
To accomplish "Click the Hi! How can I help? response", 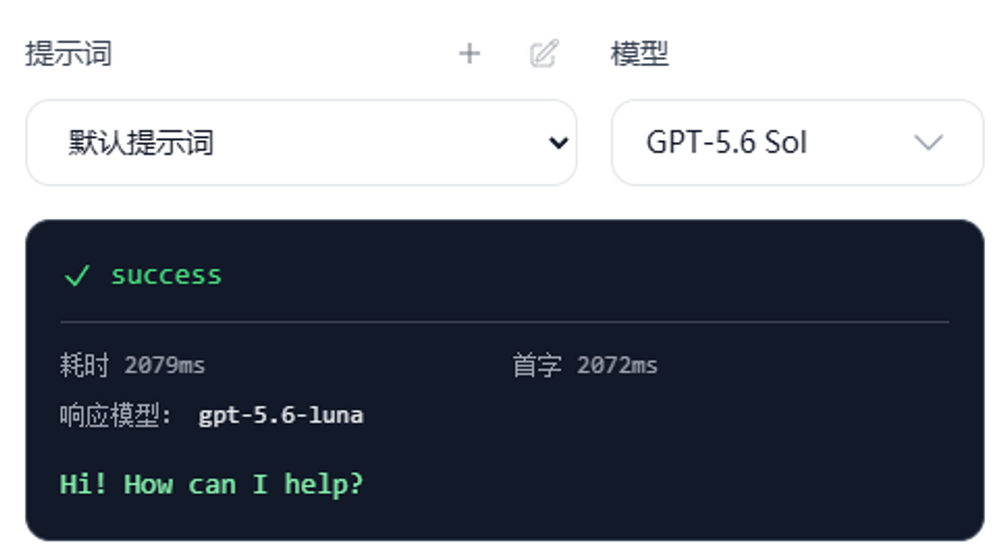I will pyautogui.click(x=211, y=485).
